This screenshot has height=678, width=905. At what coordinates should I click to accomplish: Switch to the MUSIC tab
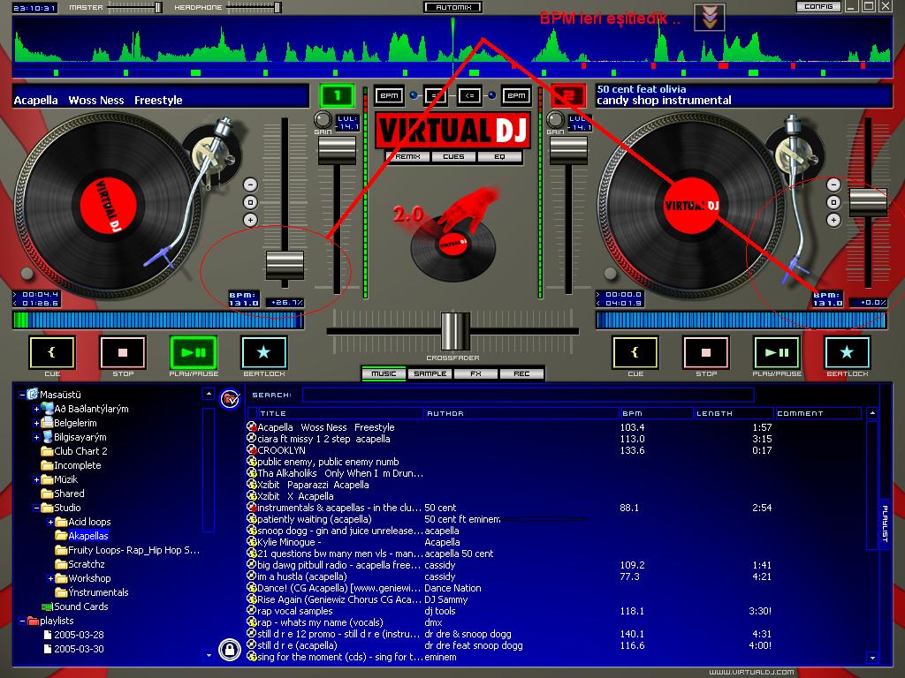[x=384, y=374]
